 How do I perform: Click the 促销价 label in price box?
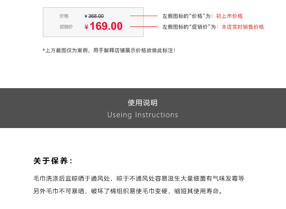click(x=66, y=27)
